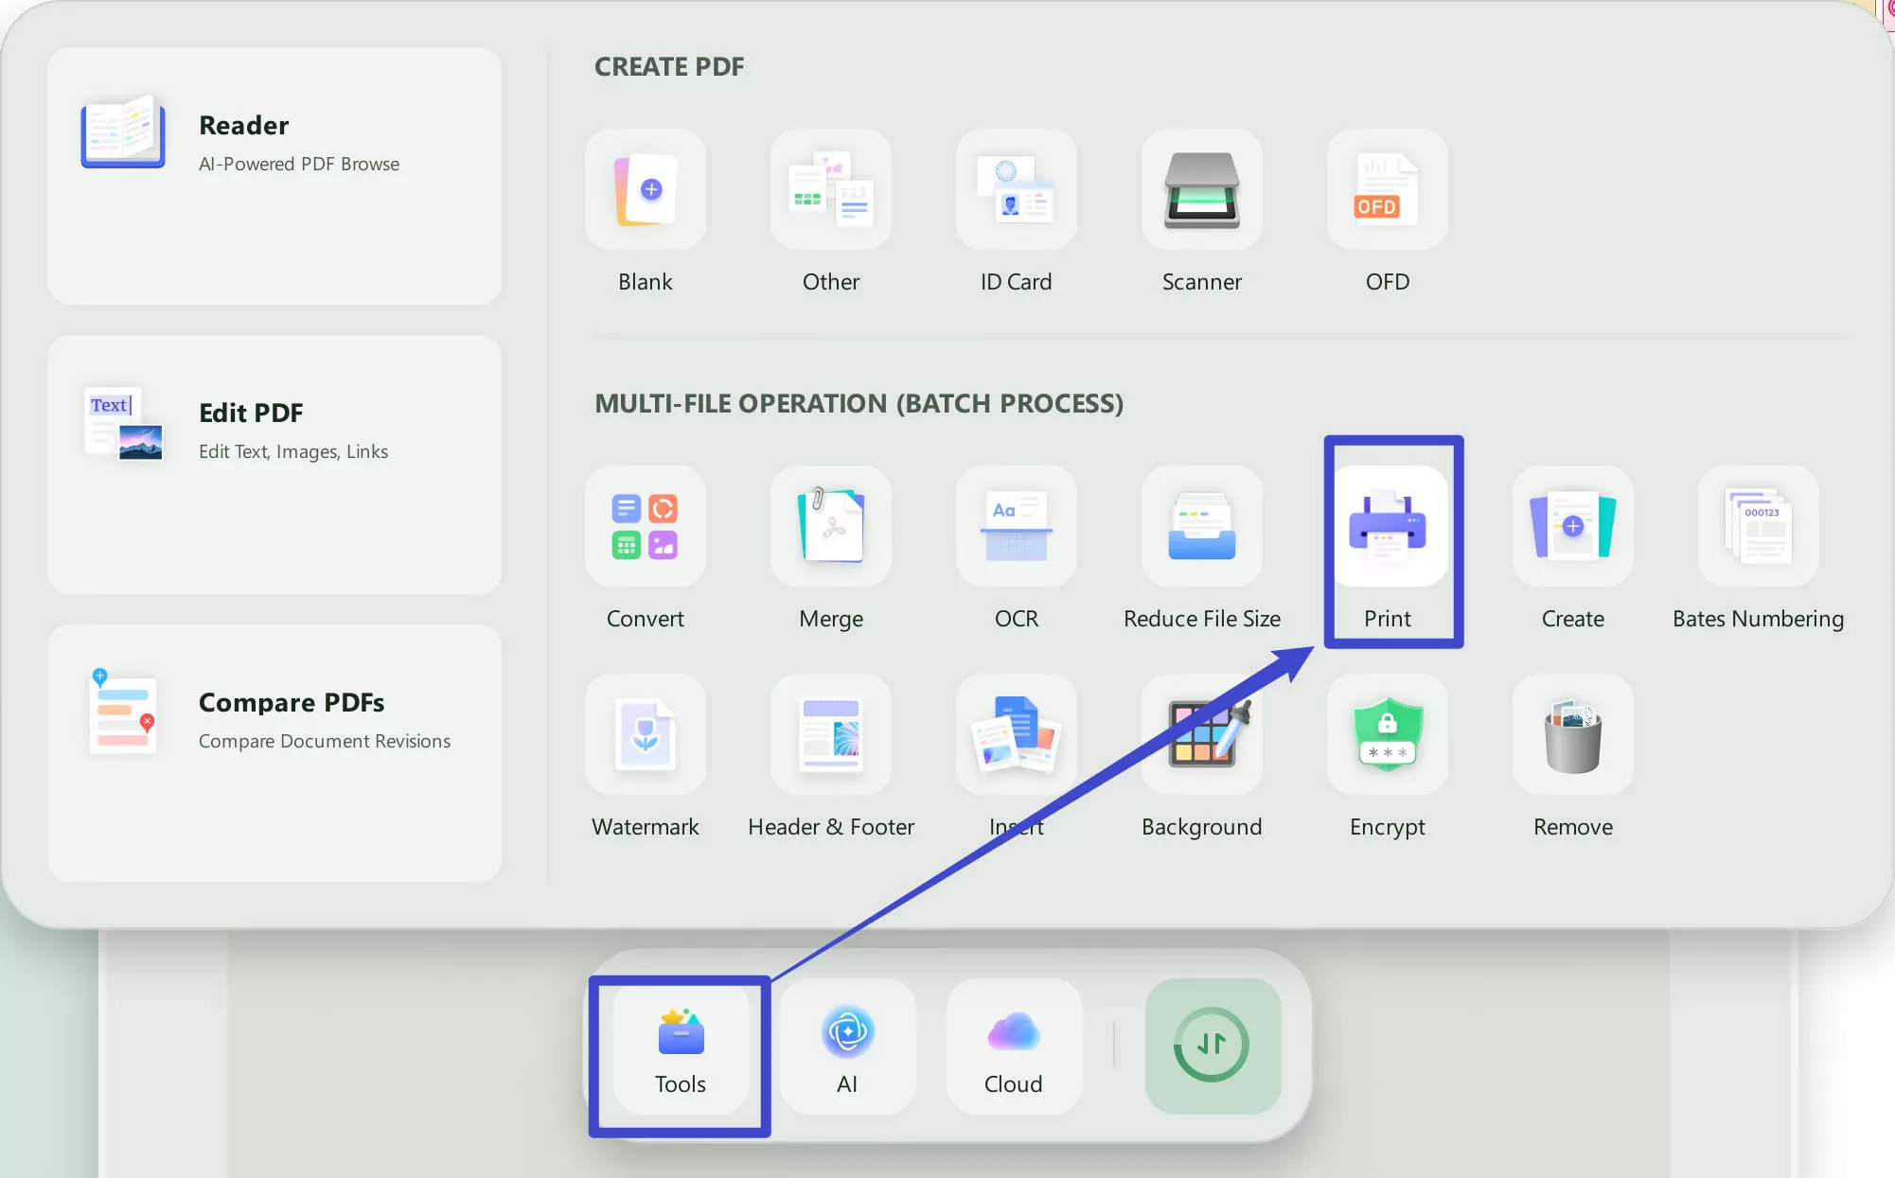
Task: Select the OCR batch icon
Action: pos(1016,527)
